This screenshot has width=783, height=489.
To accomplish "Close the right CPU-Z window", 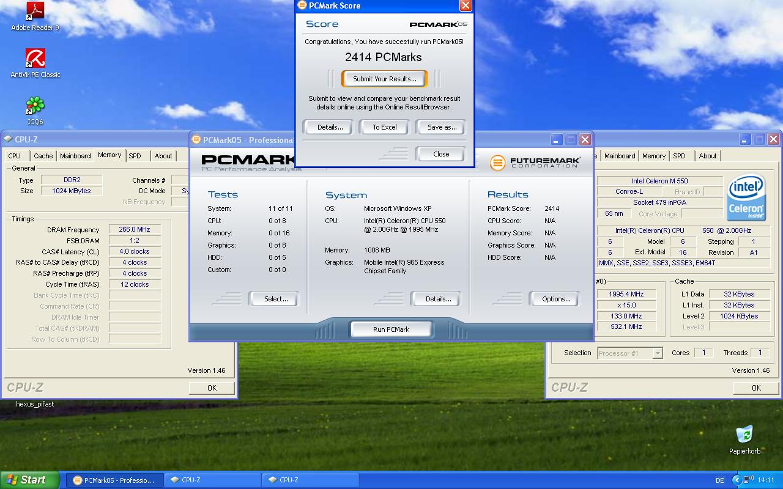I will click(x=773, y=139).
